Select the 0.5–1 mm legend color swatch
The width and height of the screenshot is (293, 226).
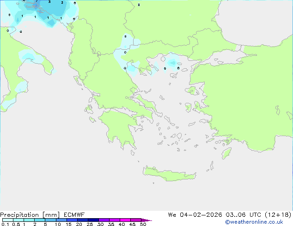click(18, 220)
